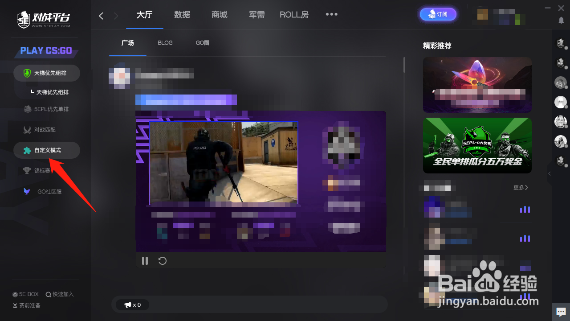Expand the three-dots more menu
The image size is (570, 321).
pos(331,14)
